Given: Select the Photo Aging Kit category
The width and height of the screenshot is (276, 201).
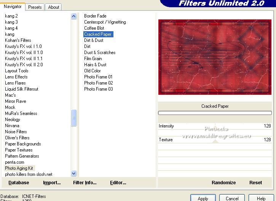Looking at the screenshot, I should click(19, 168).
